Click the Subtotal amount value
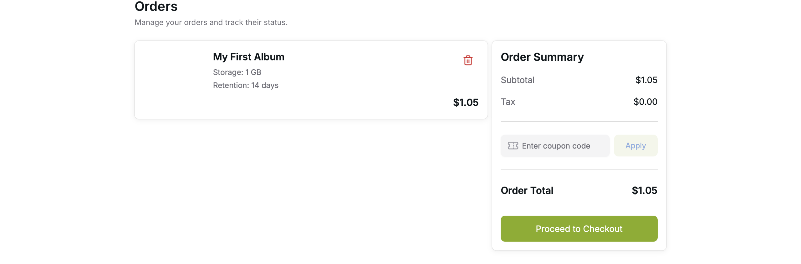 646,80
